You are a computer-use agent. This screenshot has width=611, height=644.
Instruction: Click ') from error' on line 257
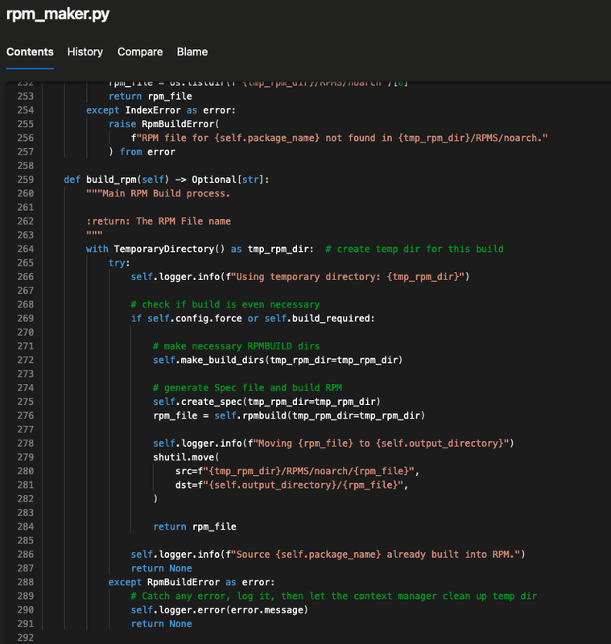[x=142, y=152]
